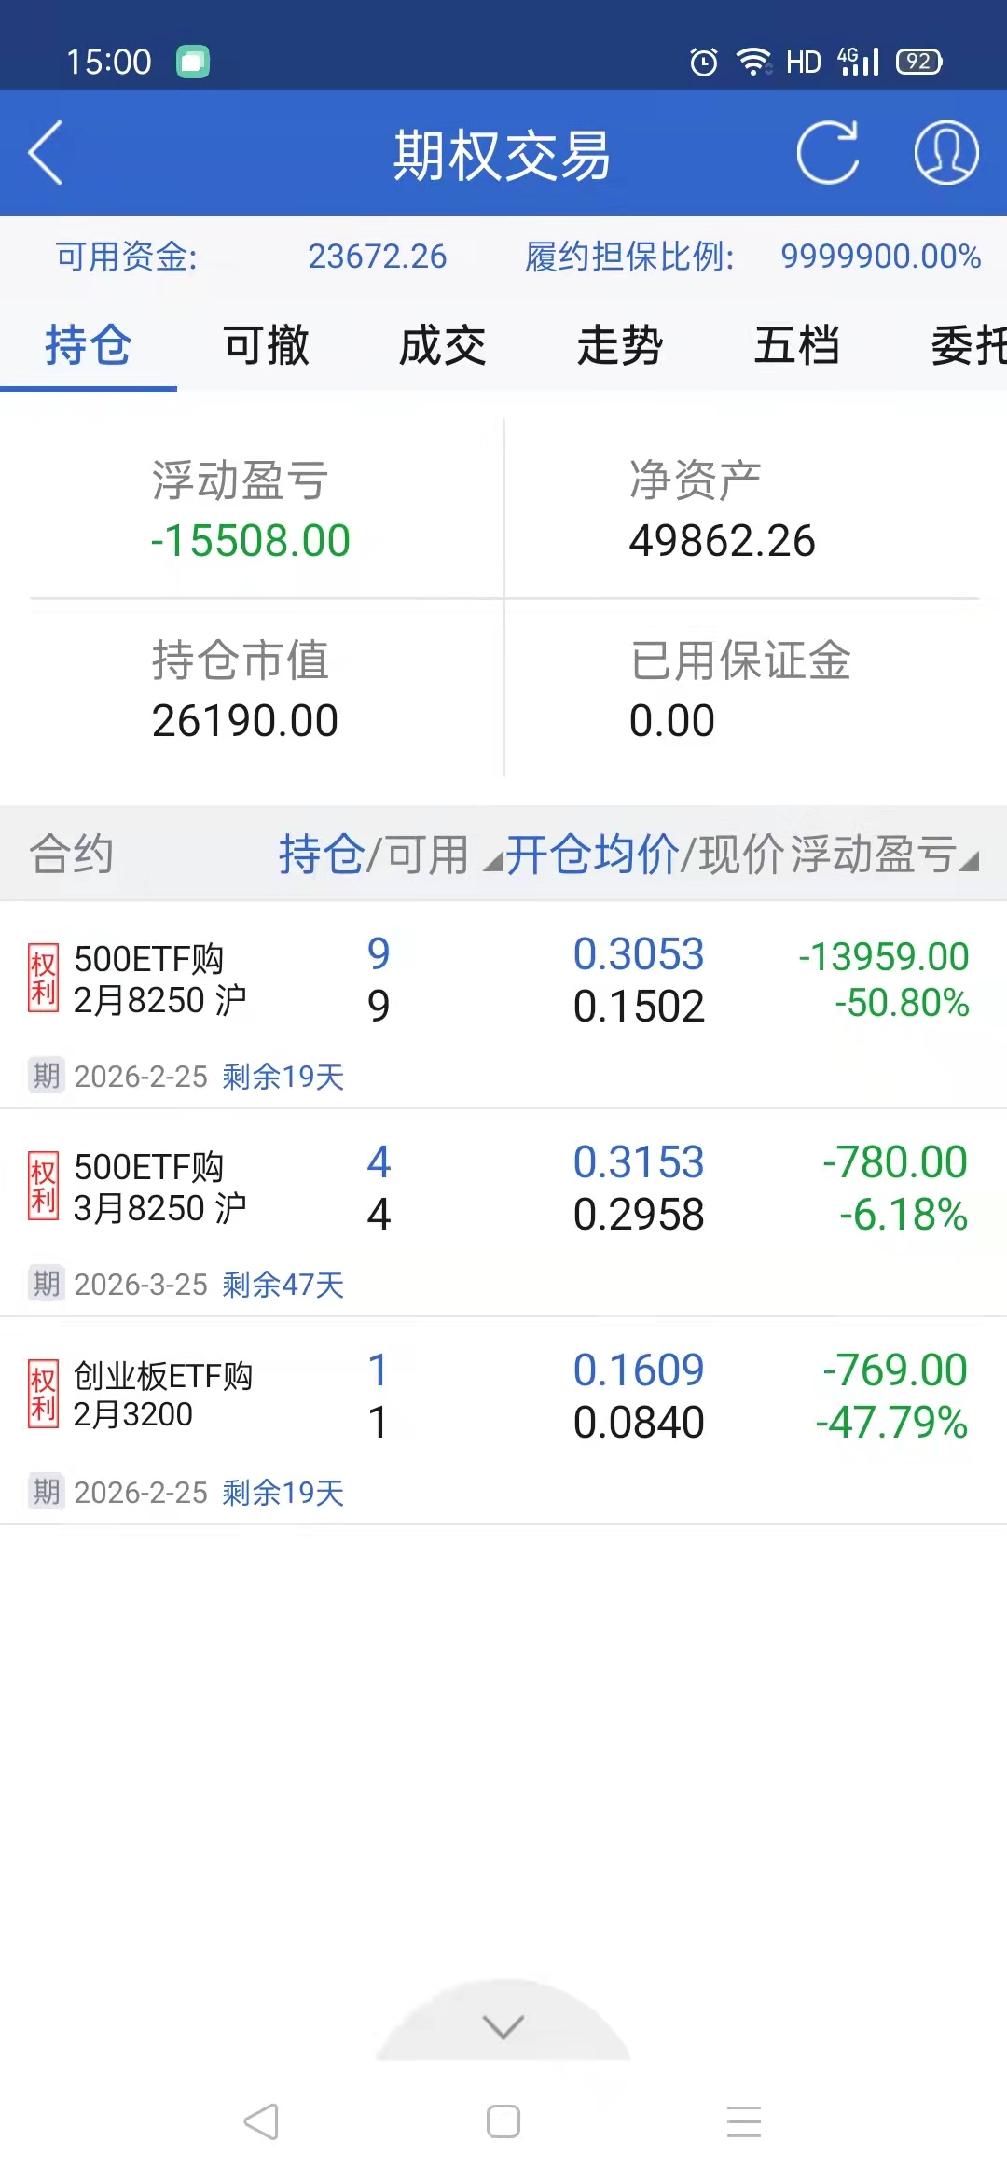Image resolution: width=1007 pixels, height=2183 pixels.
Task: Select the 持仓 tab
Action: click(89, 345)
